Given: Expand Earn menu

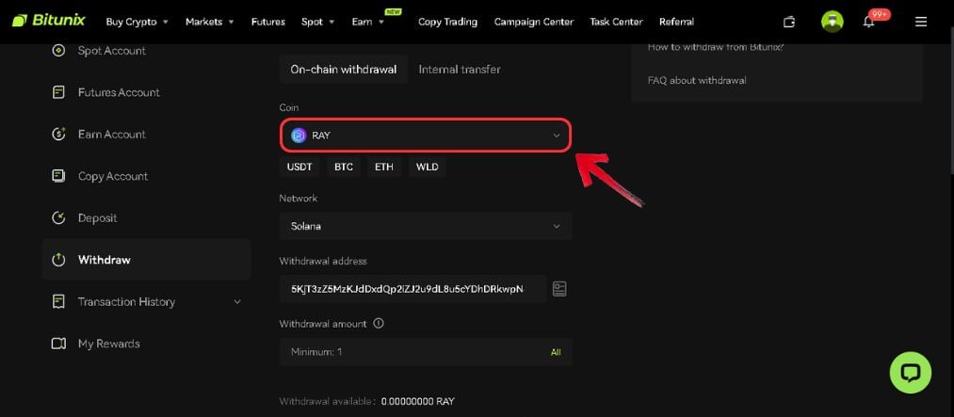Looking at the screenshot, I should pyautogui.click(x=368, y=22).
